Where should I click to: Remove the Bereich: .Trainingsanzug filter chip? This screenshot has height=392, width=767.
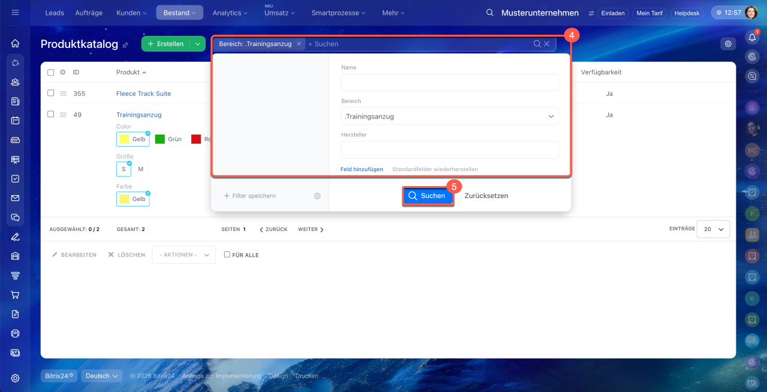(x=299, y=44)
